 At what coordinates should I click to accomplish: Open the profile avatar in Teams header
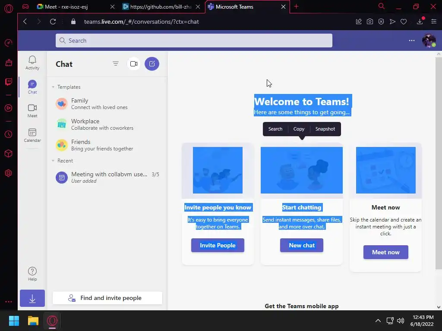429,41
